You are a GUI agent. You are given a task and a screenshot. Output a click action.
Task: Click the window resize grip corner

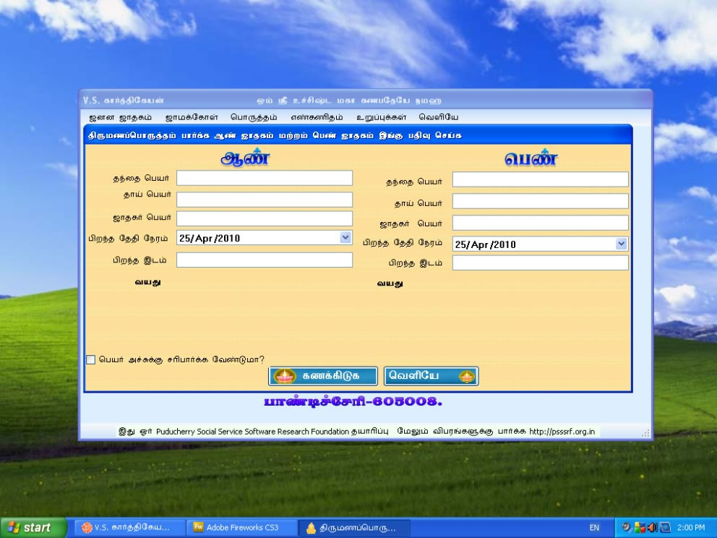coord(645,433)
